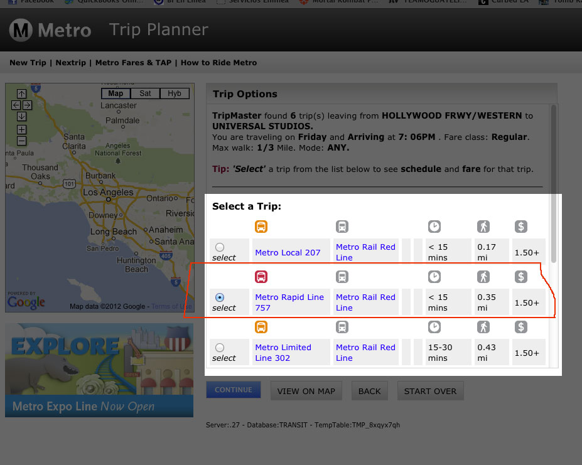Click VIEW ON MAP button

(306, 391)
